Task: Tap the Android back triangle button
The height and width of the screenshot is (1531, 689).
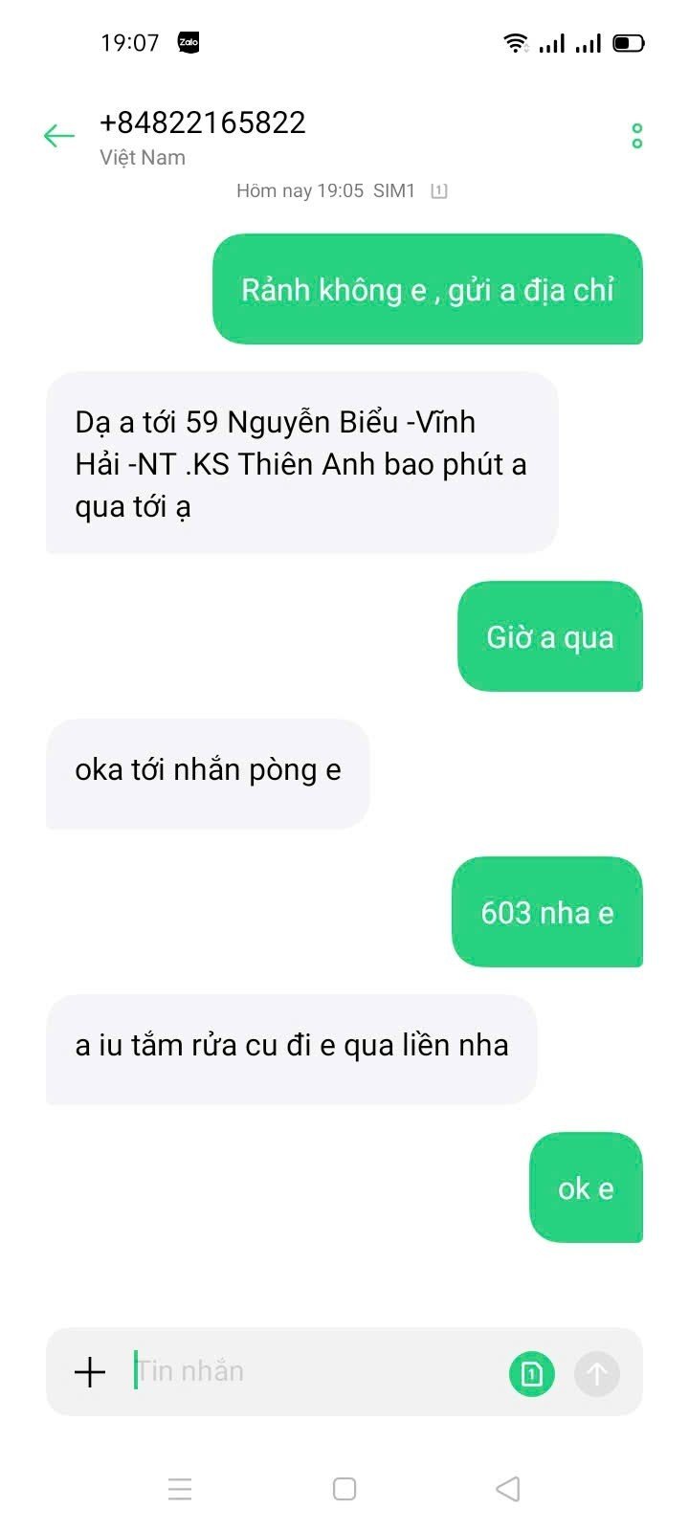Action: coord(508,1489)
